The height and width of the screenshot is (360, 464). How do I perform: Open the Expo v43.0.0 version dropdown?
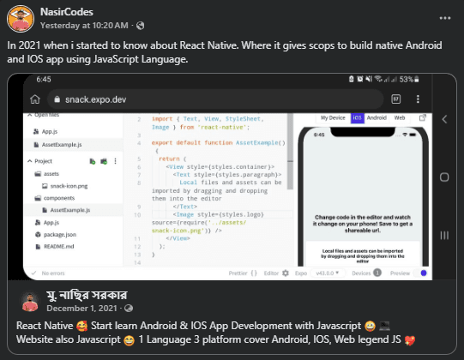(328, 273)
